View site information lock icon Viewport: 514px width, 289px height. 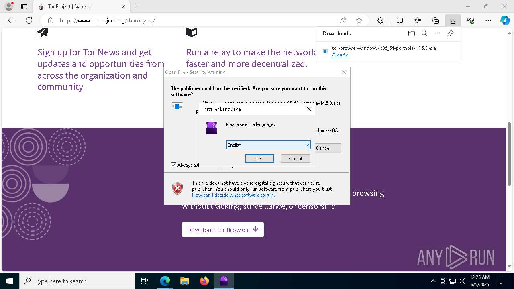[x=51, y=20]
